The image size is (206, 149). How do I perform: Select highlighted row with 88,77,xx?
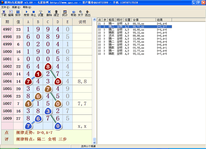coord(135,27)
